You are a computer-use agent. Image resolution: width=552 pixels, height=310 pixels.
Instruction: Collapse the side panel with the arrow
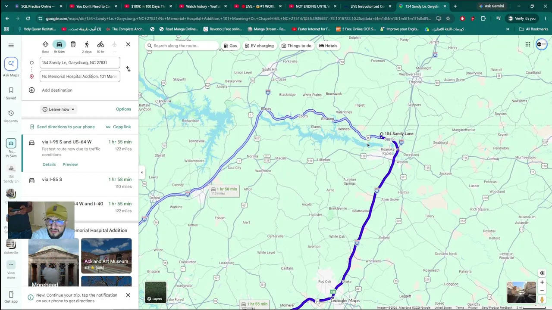(141, 173)
